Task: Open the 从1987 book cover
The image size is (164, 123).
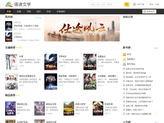Action: [x=10, y=121]
